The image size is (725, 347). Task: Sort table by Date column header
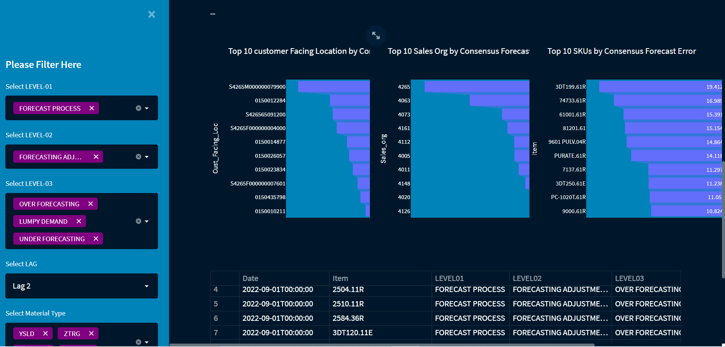pyautogui.click(x=284, y=278)
